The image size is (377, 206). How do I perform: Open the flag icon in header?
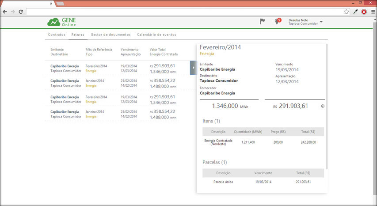(262, 21)
